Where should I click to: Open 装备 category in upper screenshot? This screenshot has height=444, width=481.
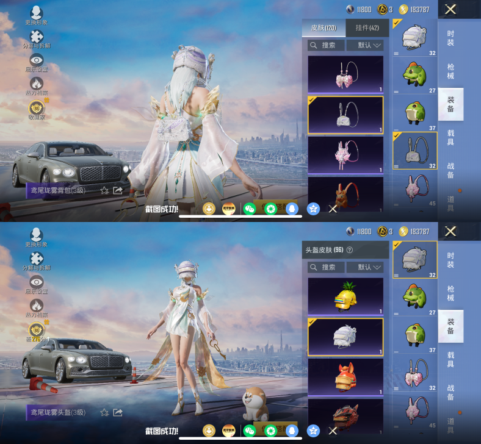pyautogui.click(x=450, y=104)
